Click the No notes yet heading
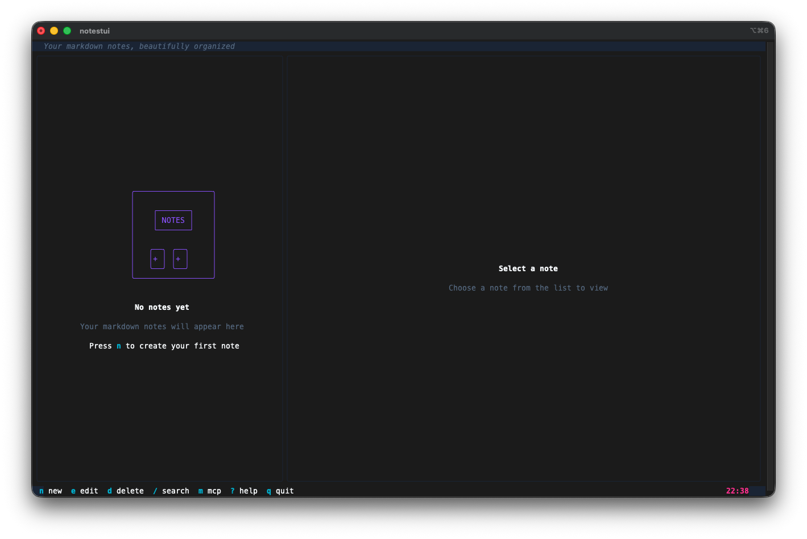Viewport: 807px width, 539px height. click(x=162, y=307)
